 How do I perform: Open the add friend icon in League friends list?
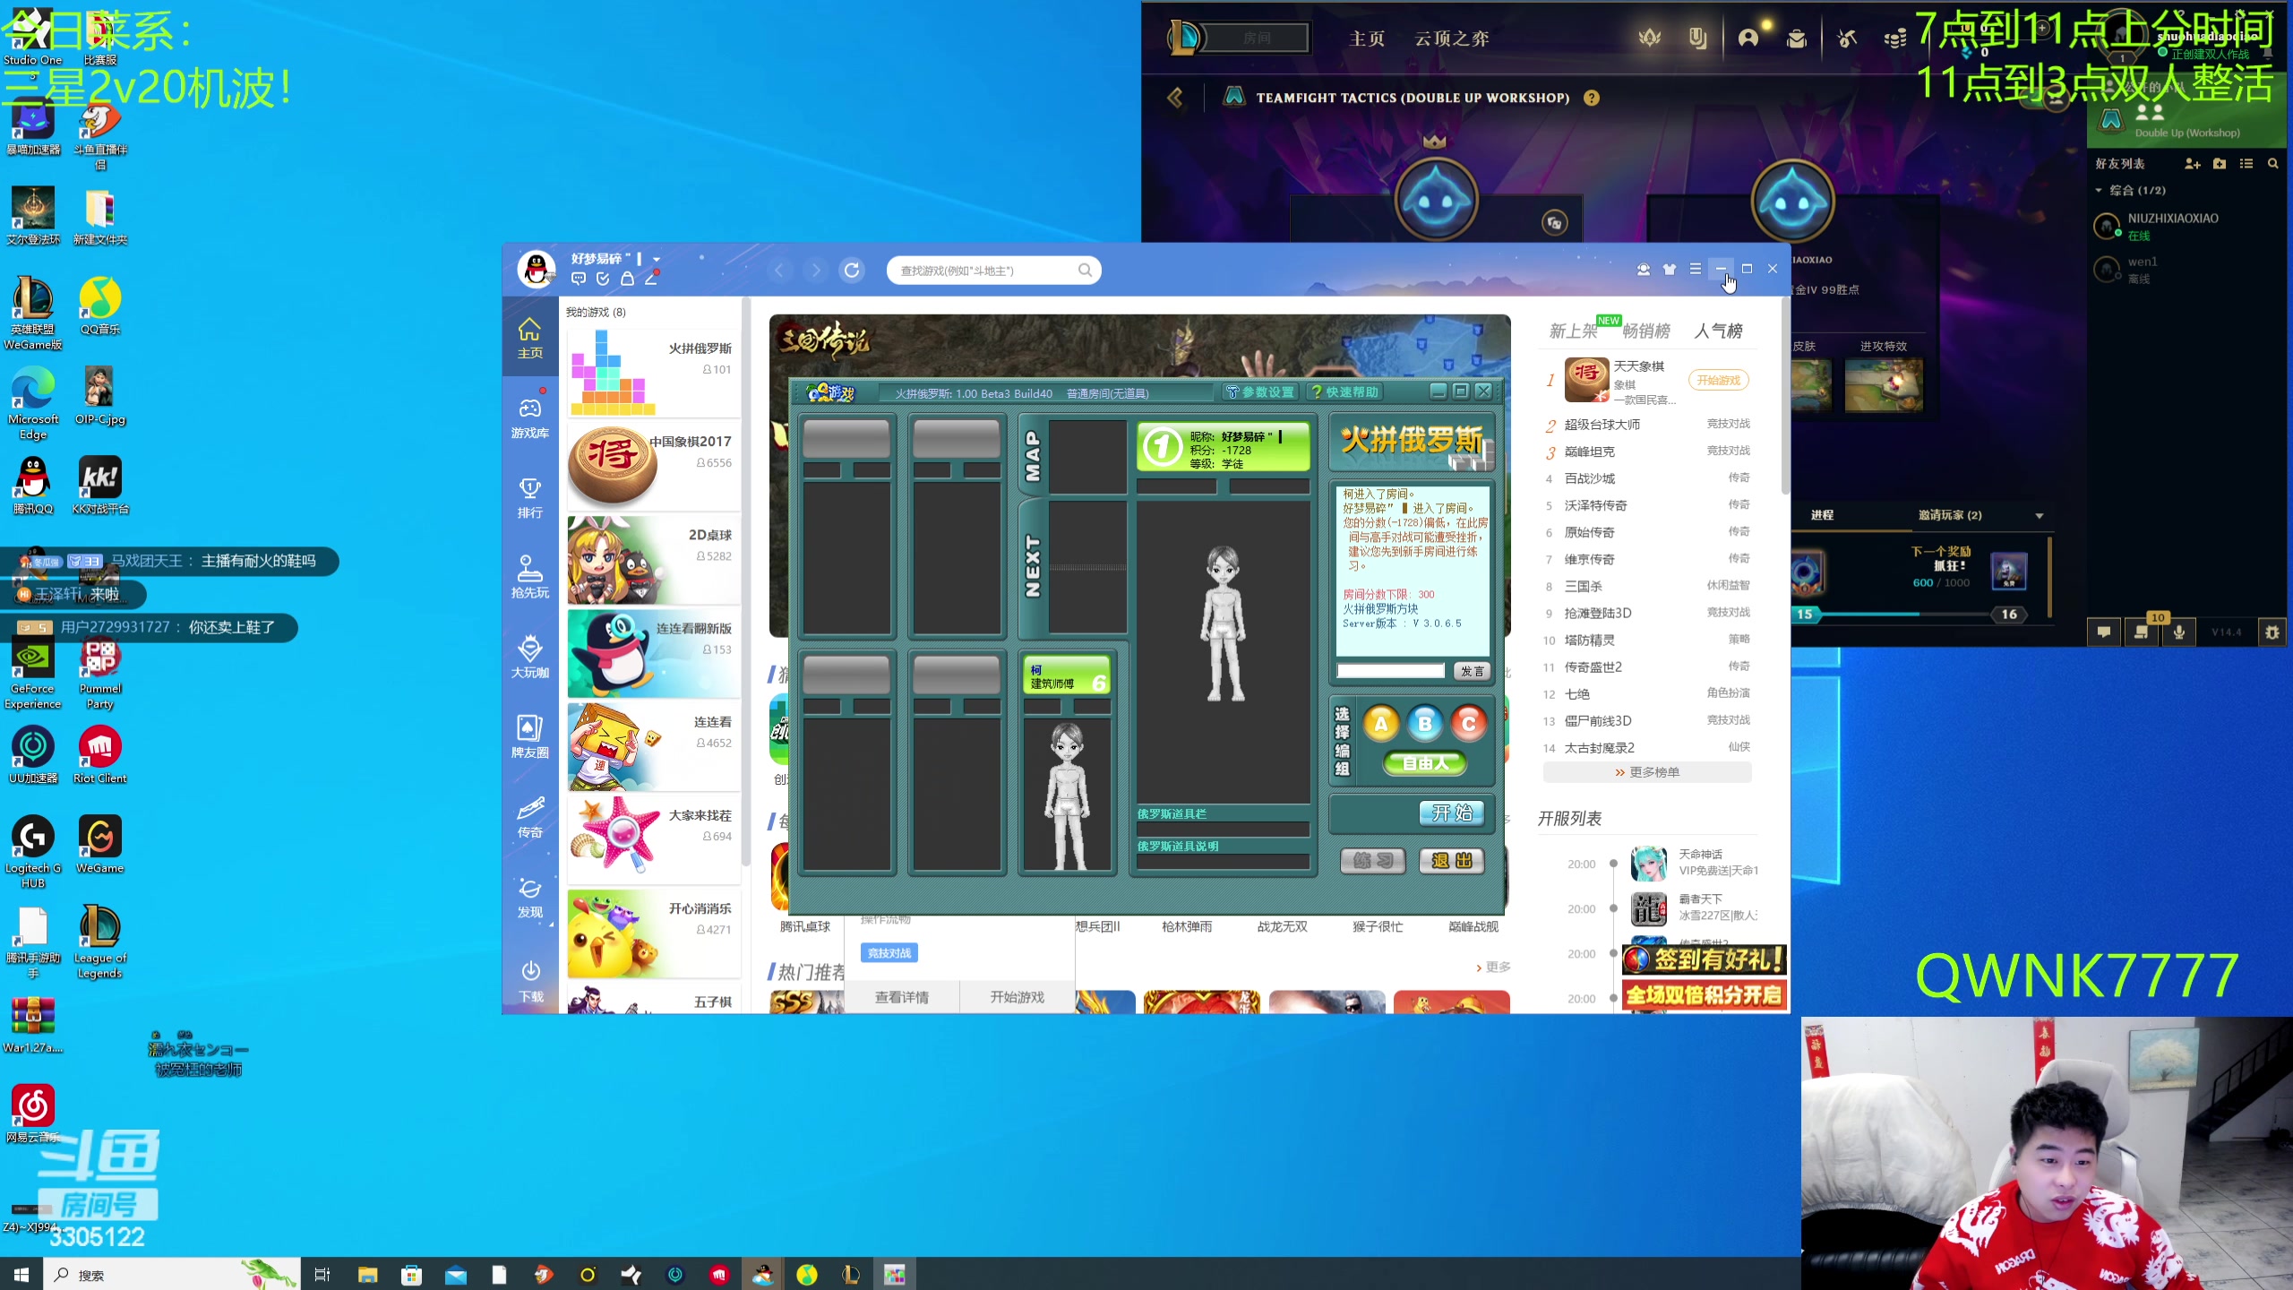[x=2192, y=164]
